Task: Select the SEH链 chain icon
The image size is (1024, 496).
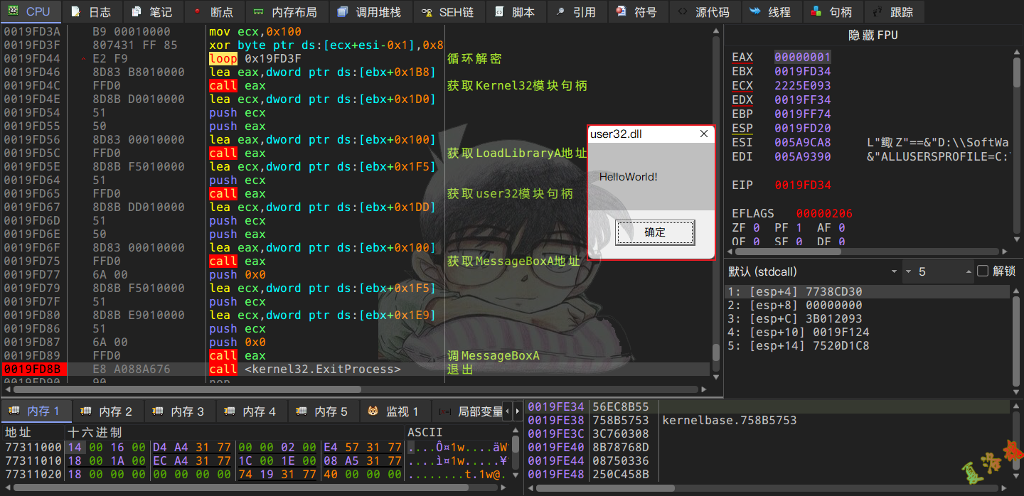Action: click(426, 12)
